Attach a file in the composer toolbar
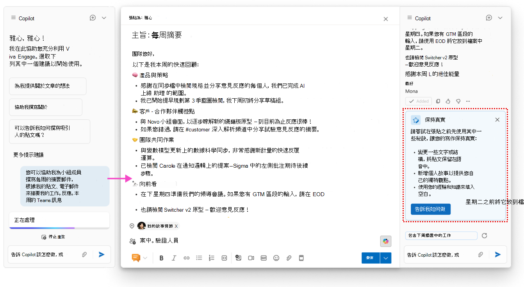 [x=289, y=258]
